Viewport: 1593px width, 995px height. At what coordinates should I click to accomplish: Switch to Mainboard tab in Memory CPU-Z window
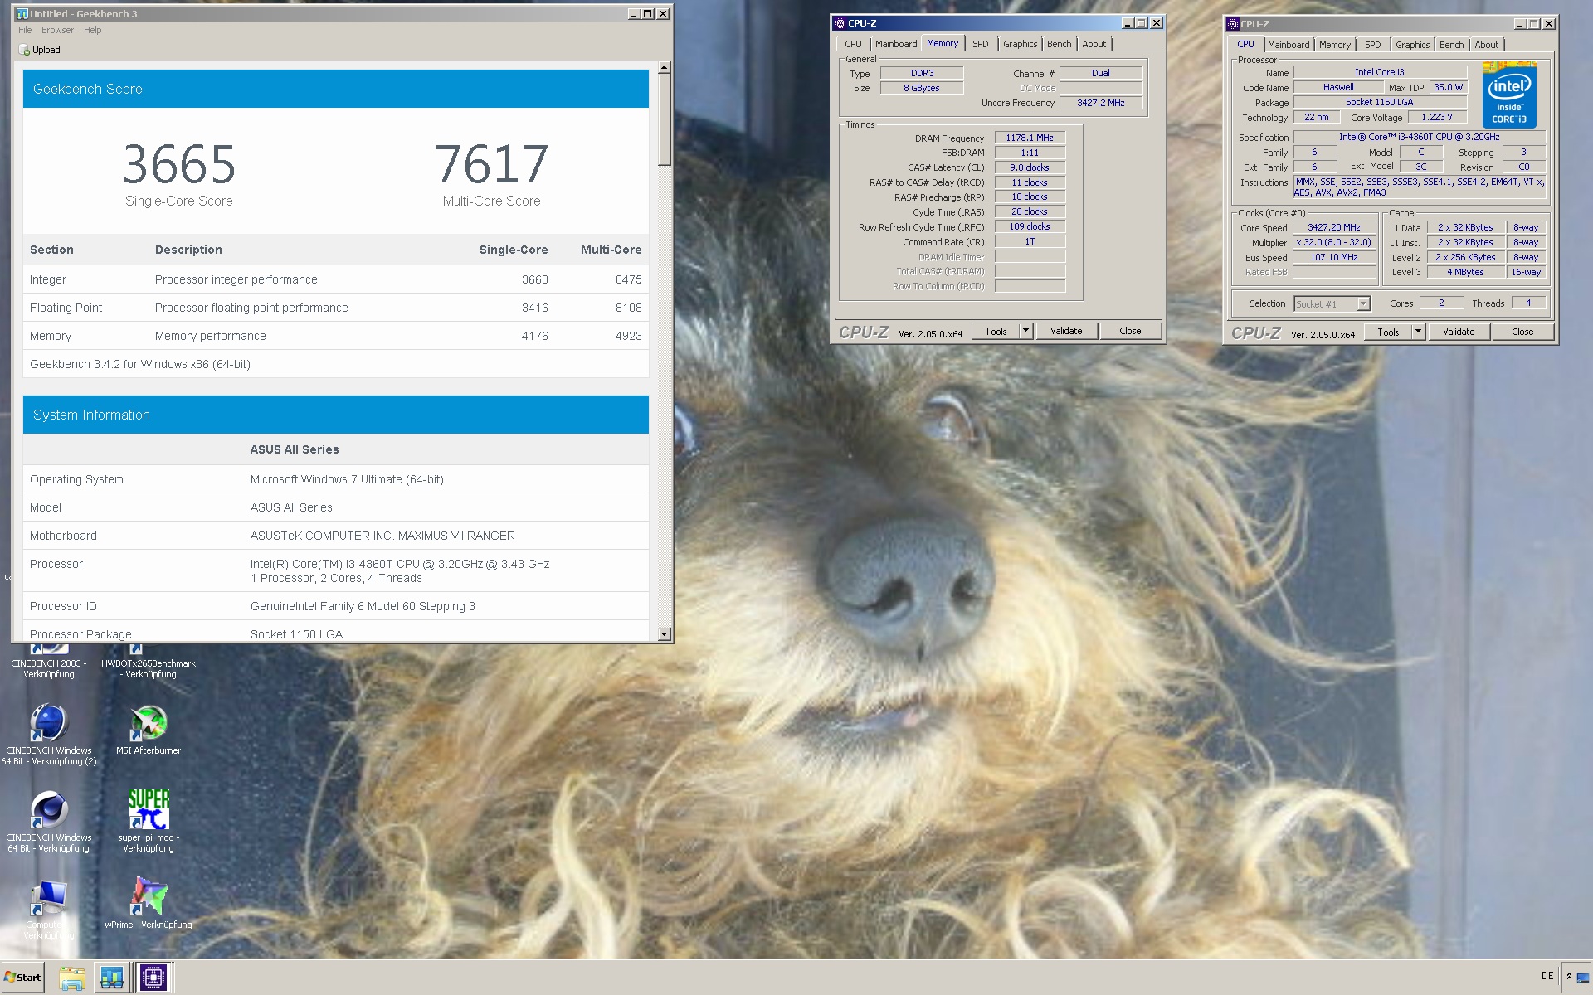tap(896, 44)
